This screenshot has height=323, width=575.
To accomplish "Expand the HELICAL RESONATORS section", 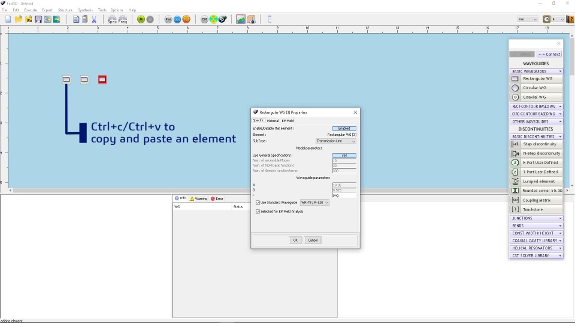I will (536, 248).
